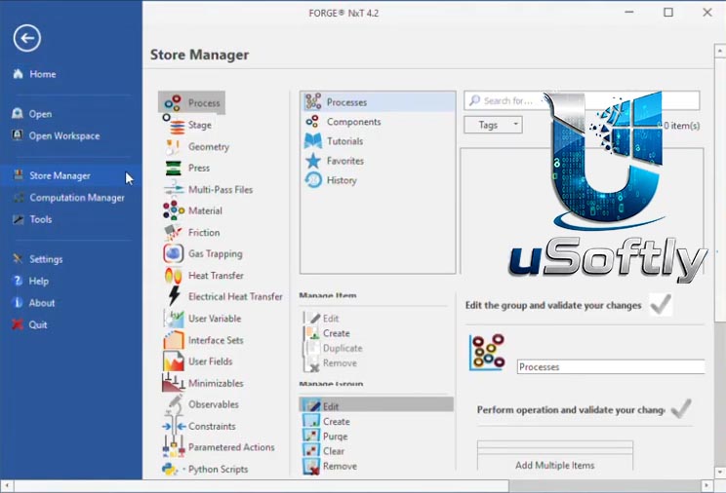Validate group changes with the checkmark

coord(661,304)
